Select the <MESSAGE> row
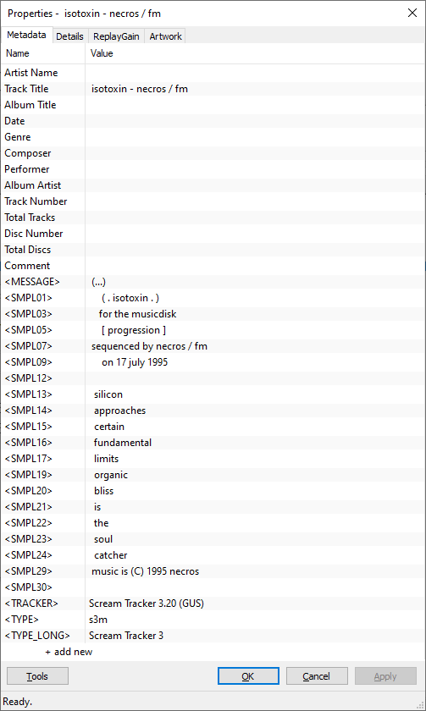The image size is (426, 711). pyautogui.click(x=213, y=282)
